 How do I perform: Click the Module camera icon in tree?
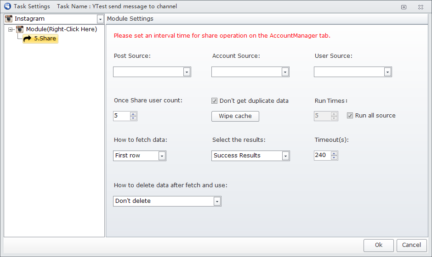click(20, 29)
